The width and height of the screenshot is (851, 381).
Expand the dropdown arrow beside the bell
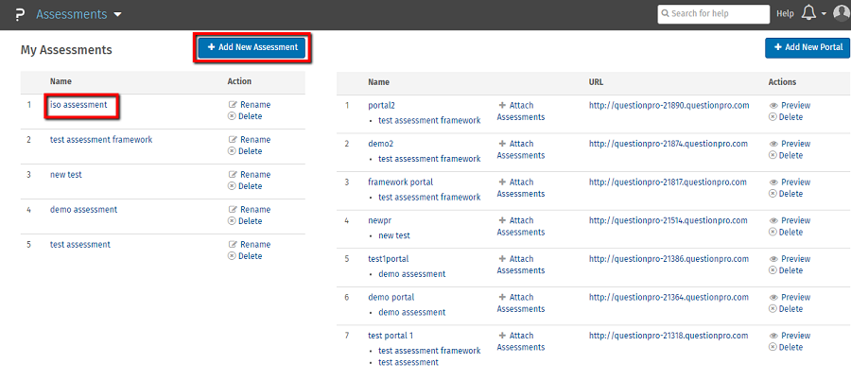pos(824,14)
